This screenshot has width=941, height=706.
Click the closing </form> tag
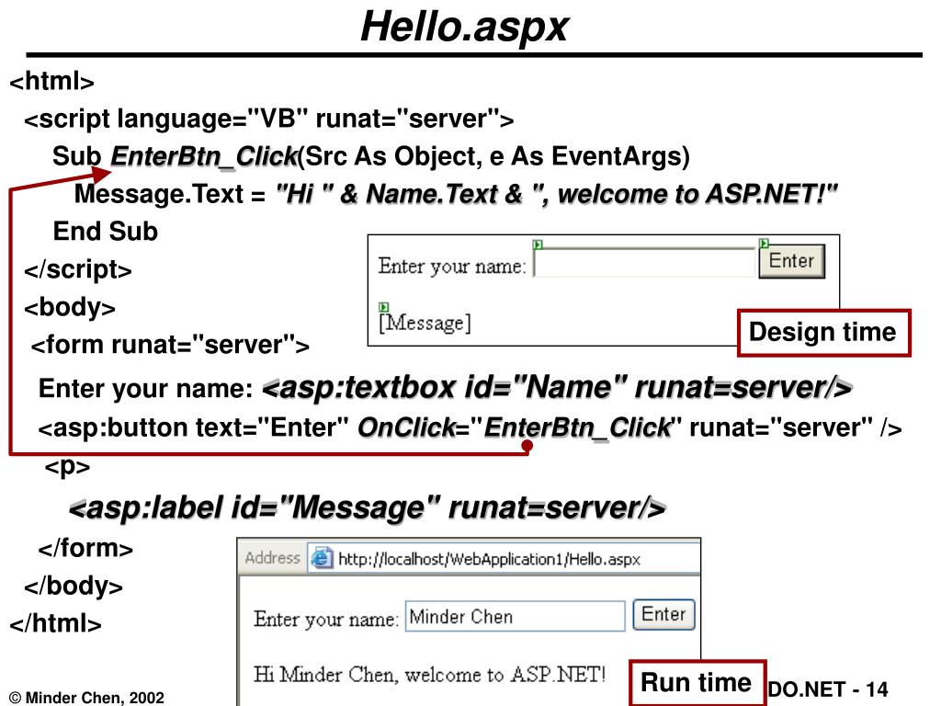tap(85, 549)
